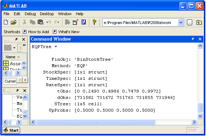Show previous tab with left tab arrow
This screenshot has height=136, width=206.
point(20,80)
